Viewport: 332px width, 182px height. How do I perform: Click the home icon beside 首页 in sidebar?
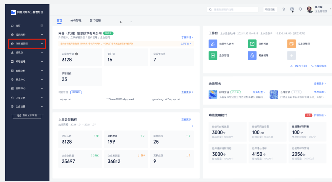click(x=12, y=26)
